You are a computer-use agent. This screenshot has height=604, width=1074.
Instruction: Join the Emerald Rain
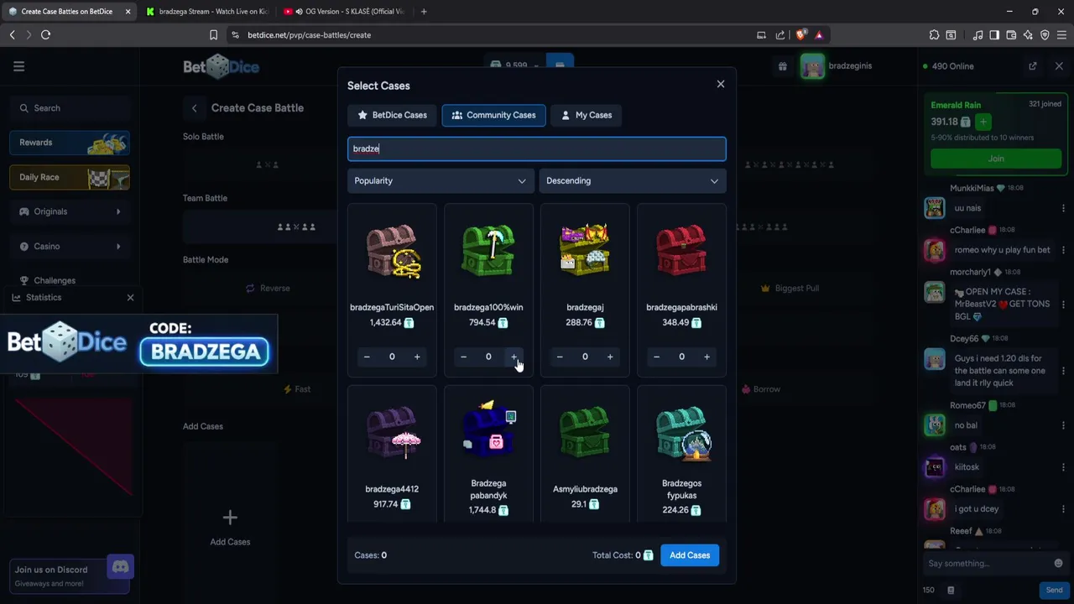pos(996,159)
